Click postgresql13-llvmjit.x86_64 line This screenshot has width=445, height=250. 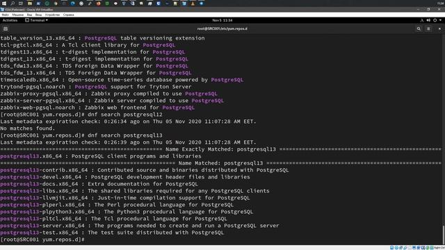pyautogui.click(x=125, y=198)
